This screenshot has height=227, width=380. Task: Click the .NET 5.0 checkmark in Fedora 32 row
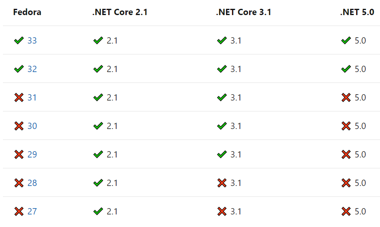point(346,69)
